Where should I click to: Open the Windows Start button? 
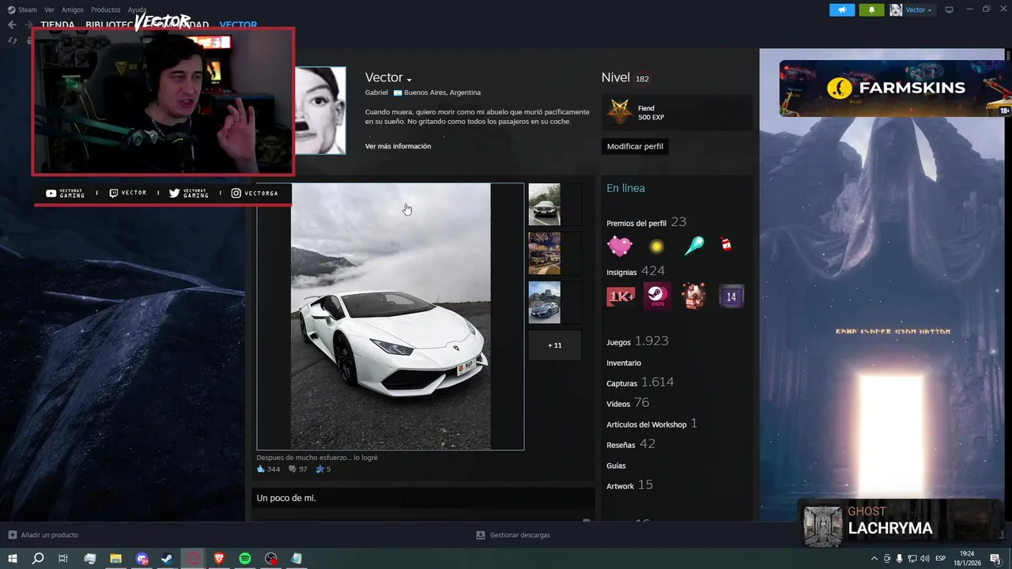click(x=12, y=559)
